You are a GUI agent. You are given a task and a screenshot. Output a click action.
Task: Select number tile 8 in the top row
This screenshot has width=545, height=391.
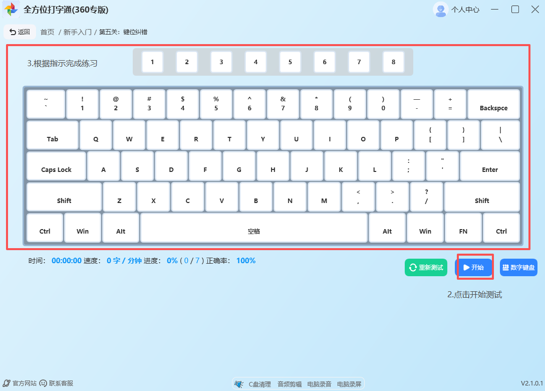click(393, 62)
